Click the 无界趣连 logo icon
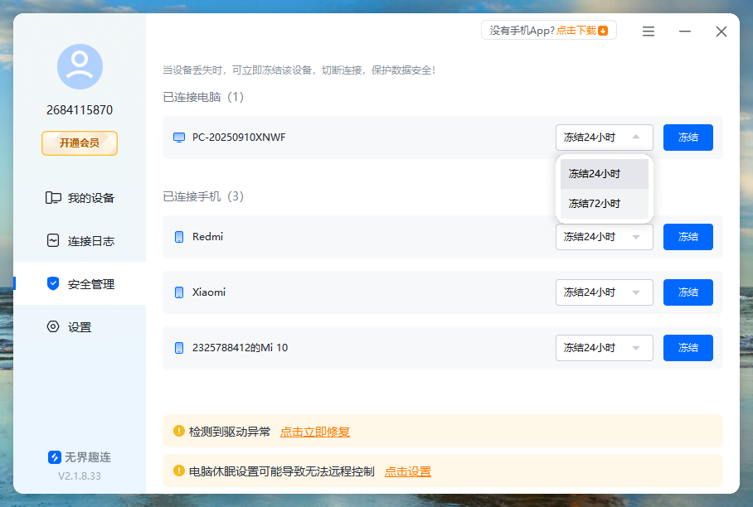Screen dimensions: 753x507 (x=54, y=456)
